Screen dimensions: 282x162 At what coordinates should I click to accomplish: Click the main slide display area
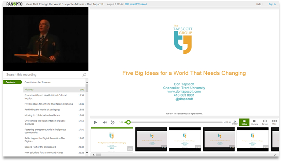coord(184,63)
